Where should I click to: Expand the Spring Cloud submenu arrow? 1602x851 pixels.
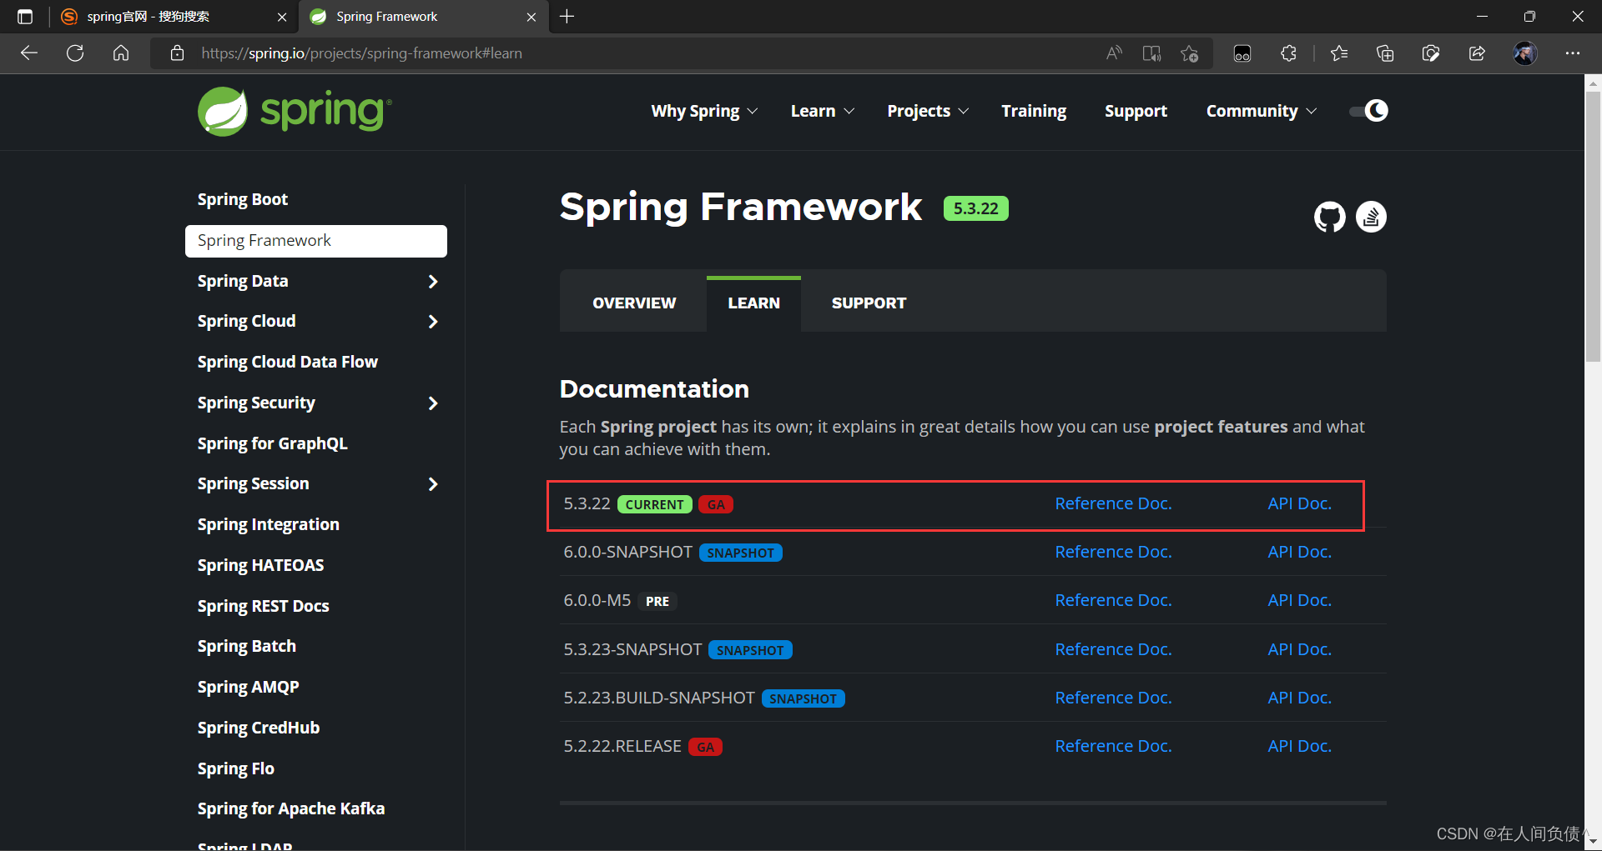coord(433,322)
